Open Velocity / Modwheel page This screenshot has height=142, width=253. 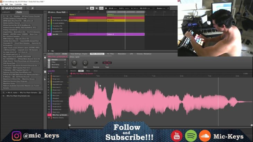coord(144,54)
